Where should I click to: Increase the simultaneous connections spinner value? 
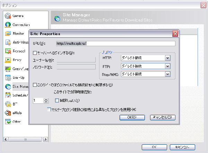[x=46, y=99]
